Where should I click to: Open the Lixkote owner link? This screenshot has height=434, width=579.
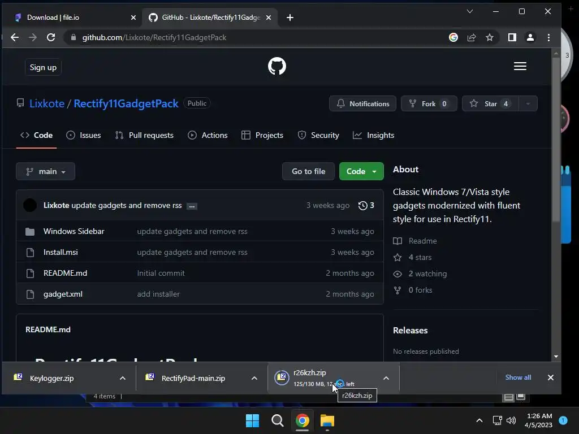pyautogui.click(x=47, y=104)
